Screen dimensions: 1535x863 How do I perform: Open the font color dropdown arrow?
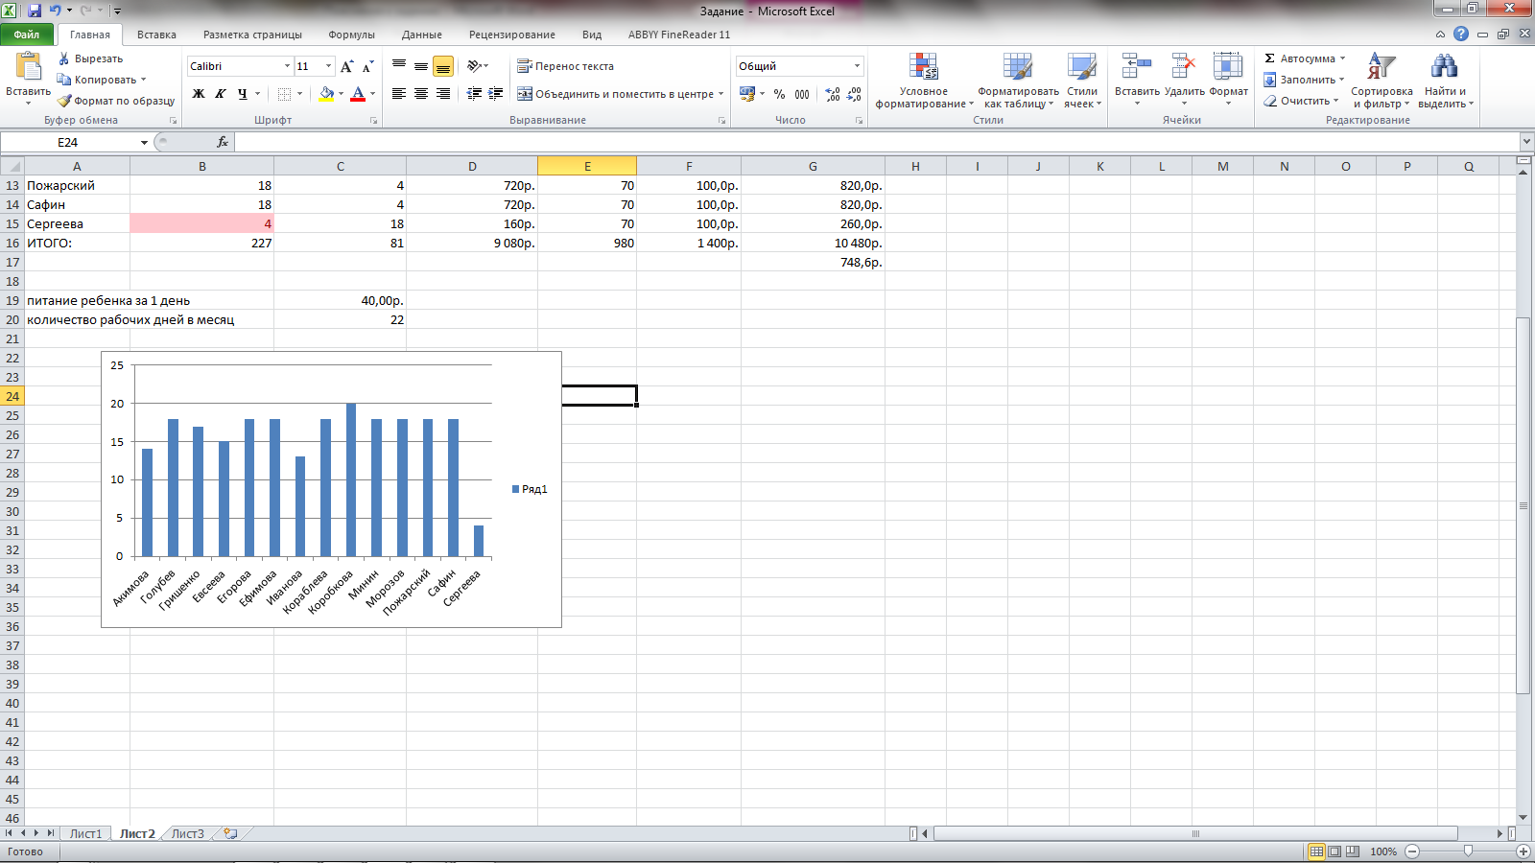click(x=372, y=94)
